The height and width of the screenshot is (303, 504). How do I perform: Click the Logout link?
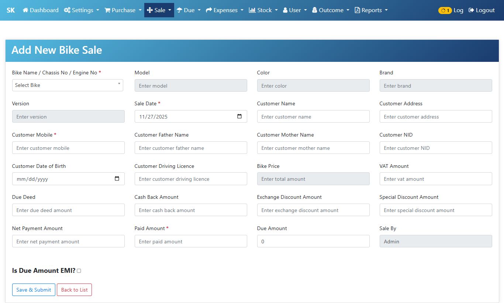coord(481,10)
